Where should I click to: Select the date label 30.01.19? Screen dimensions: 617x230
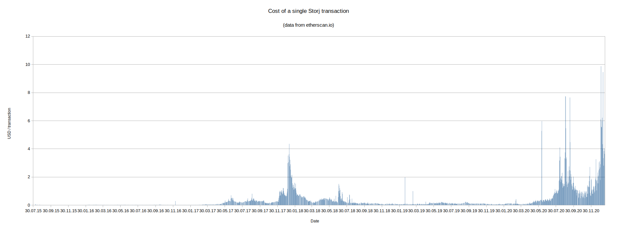point(399,211)
